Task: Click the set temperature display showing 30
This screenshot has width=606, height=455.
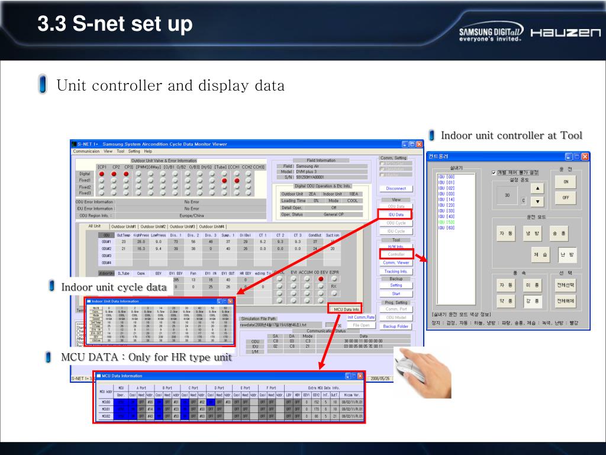Action: (x=507, y=196)
